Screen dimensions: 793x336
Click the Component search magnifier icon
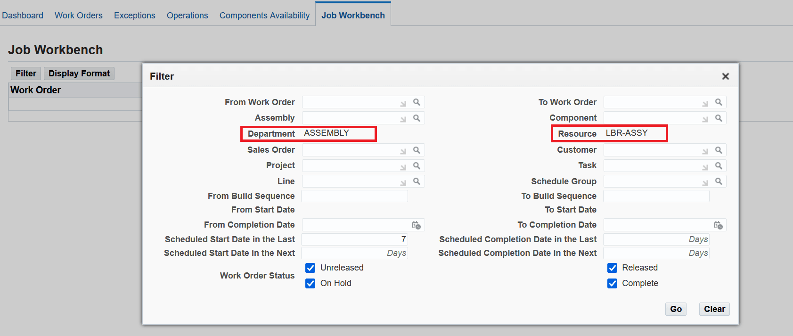click(x=719, y=118)
